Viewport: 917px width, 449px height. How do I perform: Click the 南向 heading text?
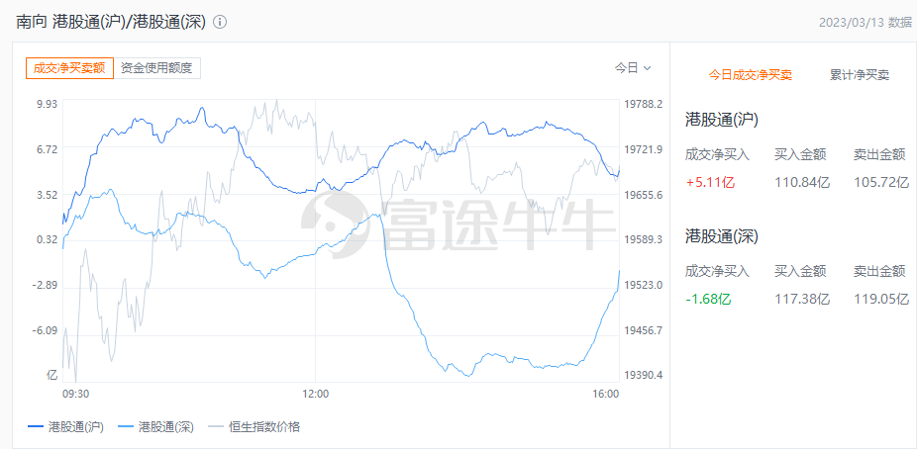point(30,22)
